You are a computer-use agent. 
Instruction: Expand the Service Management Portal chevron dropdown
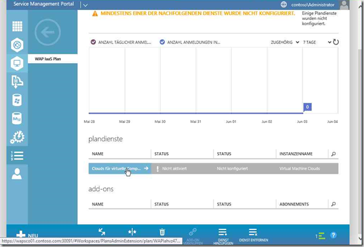(85, 5)
